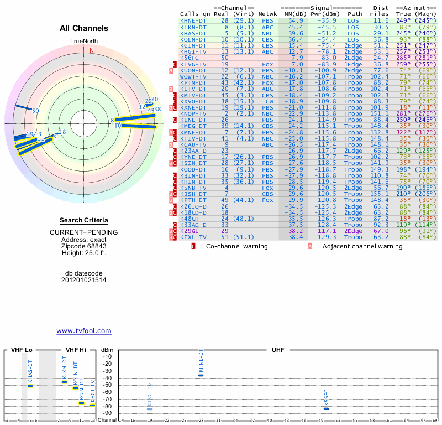
Task: Click the All Channels title
Action: [x=84, y=28]
